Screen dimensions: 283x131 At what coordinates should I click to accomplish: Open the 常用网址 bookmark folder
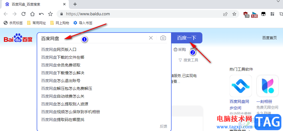pyautogui.click(x=36, y=23)
